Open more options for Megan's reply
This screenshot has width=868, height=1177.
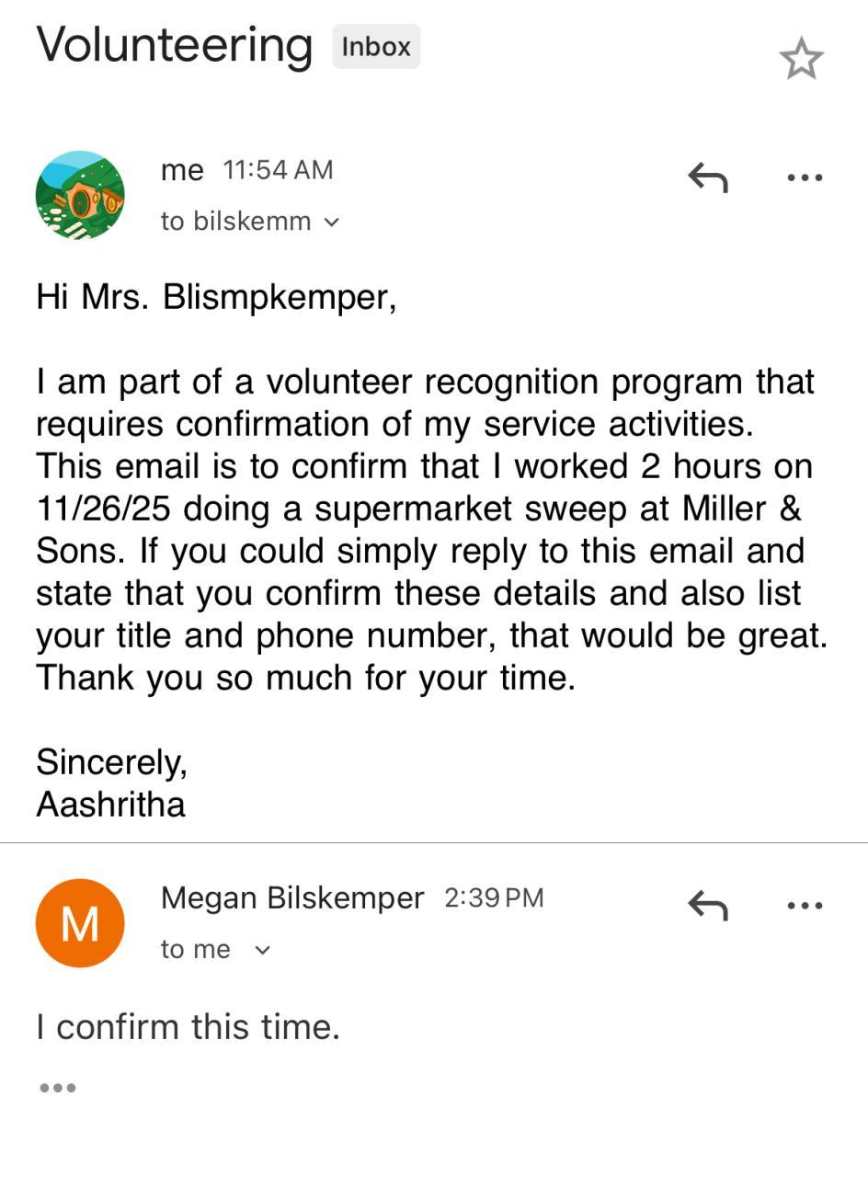[805, 905]
